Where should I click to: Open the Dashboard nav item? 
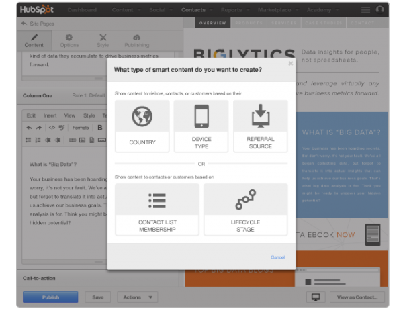82,10
